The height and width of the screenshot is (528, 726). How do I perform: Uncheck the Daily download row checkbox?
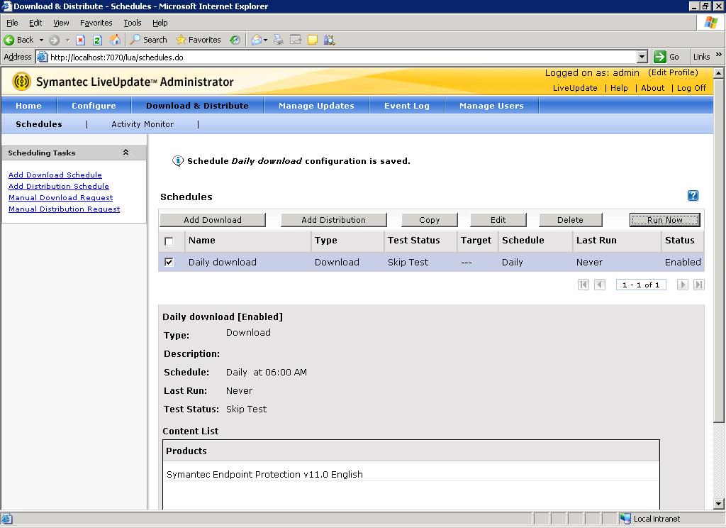169,262
